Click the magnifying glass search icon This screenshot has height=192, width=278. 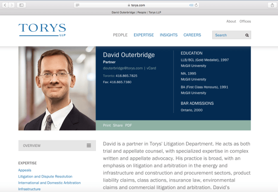click(x=247, y=35)
